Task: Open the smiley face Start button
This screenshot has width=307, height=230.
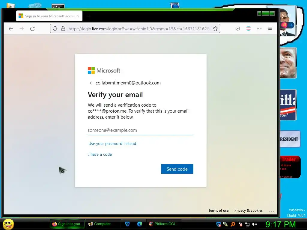Action: pos(8,224)
